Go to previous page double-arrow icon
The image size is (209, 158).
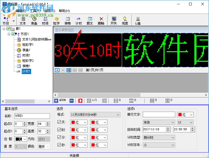click(89, 100)
